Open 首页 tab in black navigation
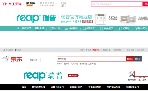 point(24,87)
